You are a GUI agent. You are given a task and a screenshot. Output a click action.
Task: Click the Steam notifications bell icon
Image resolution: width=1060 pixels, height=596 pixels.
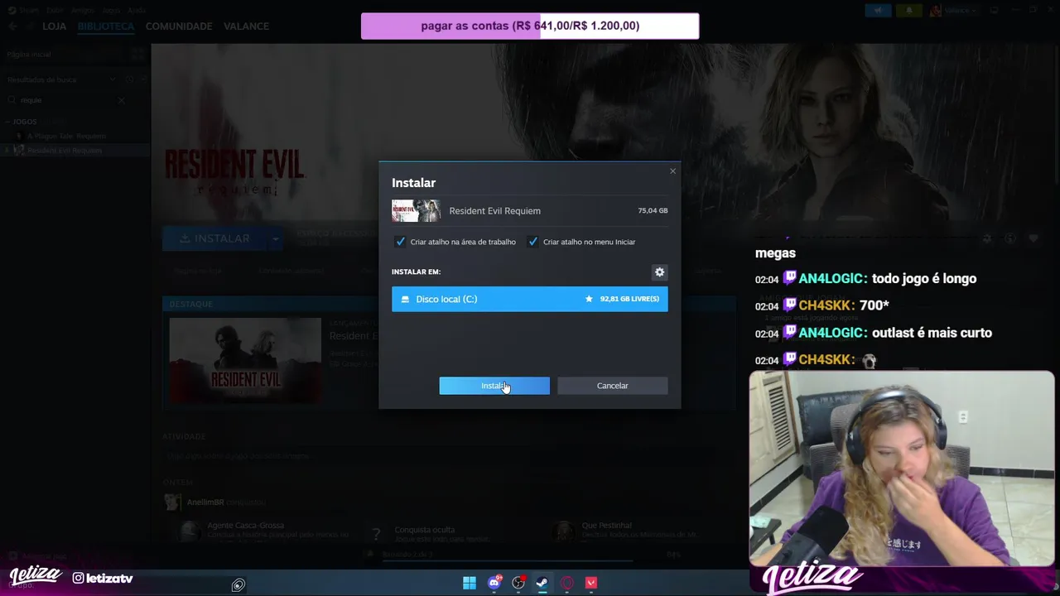point(908,11)
